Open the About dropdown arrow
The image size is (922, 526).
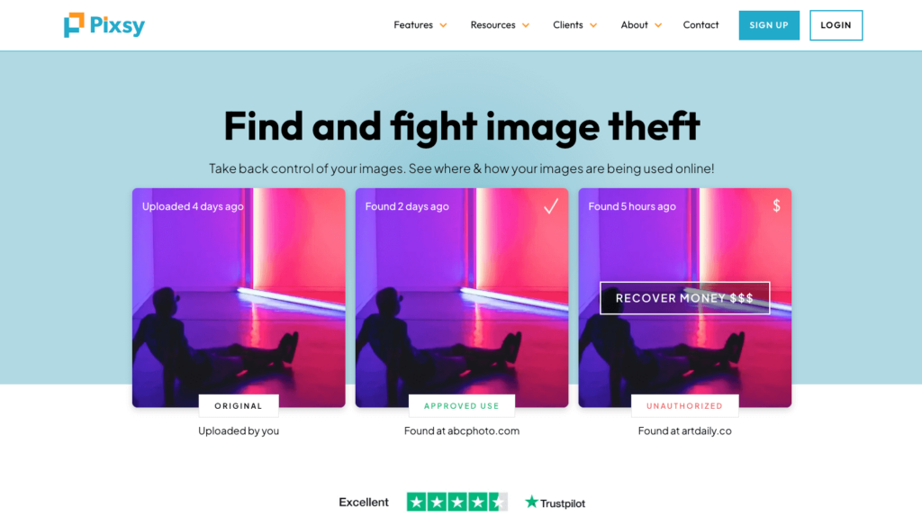(658, 25)
